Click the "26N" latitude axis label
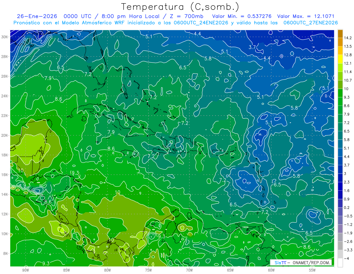The width and height of the screenshot is (354, 274). point(4,76)
